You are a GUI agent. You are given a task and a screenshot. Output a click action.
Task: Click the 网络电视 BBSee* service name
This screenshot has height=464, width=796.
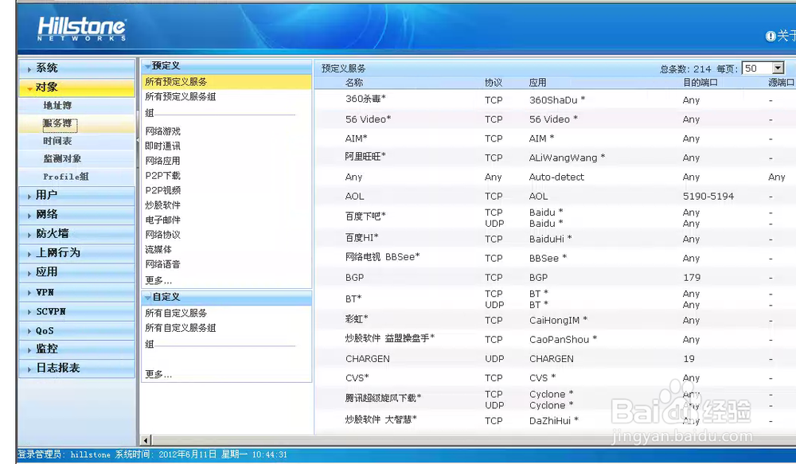click(x=383, y=257)
